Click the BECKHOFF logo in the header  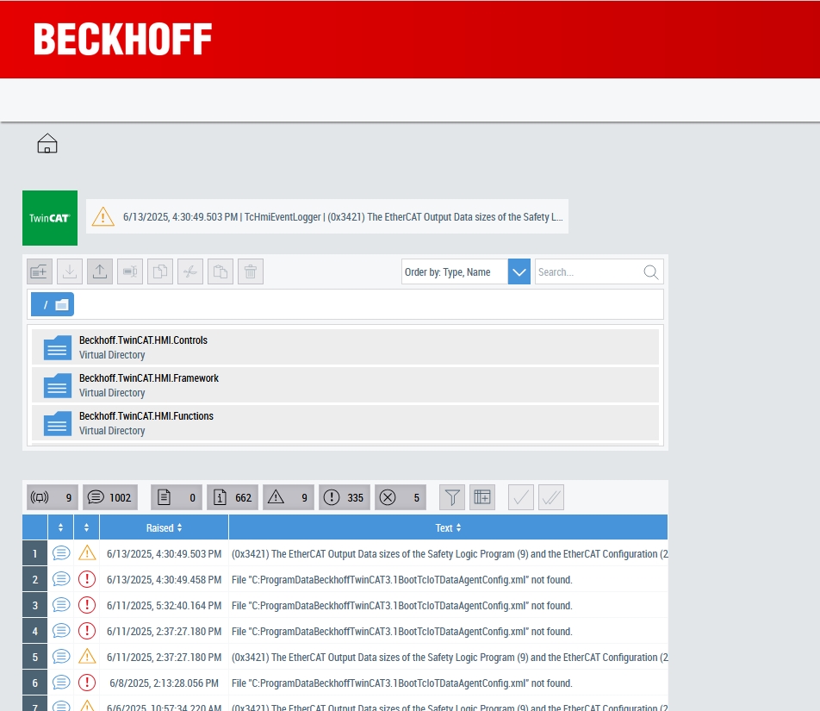(x=123, y=40)
